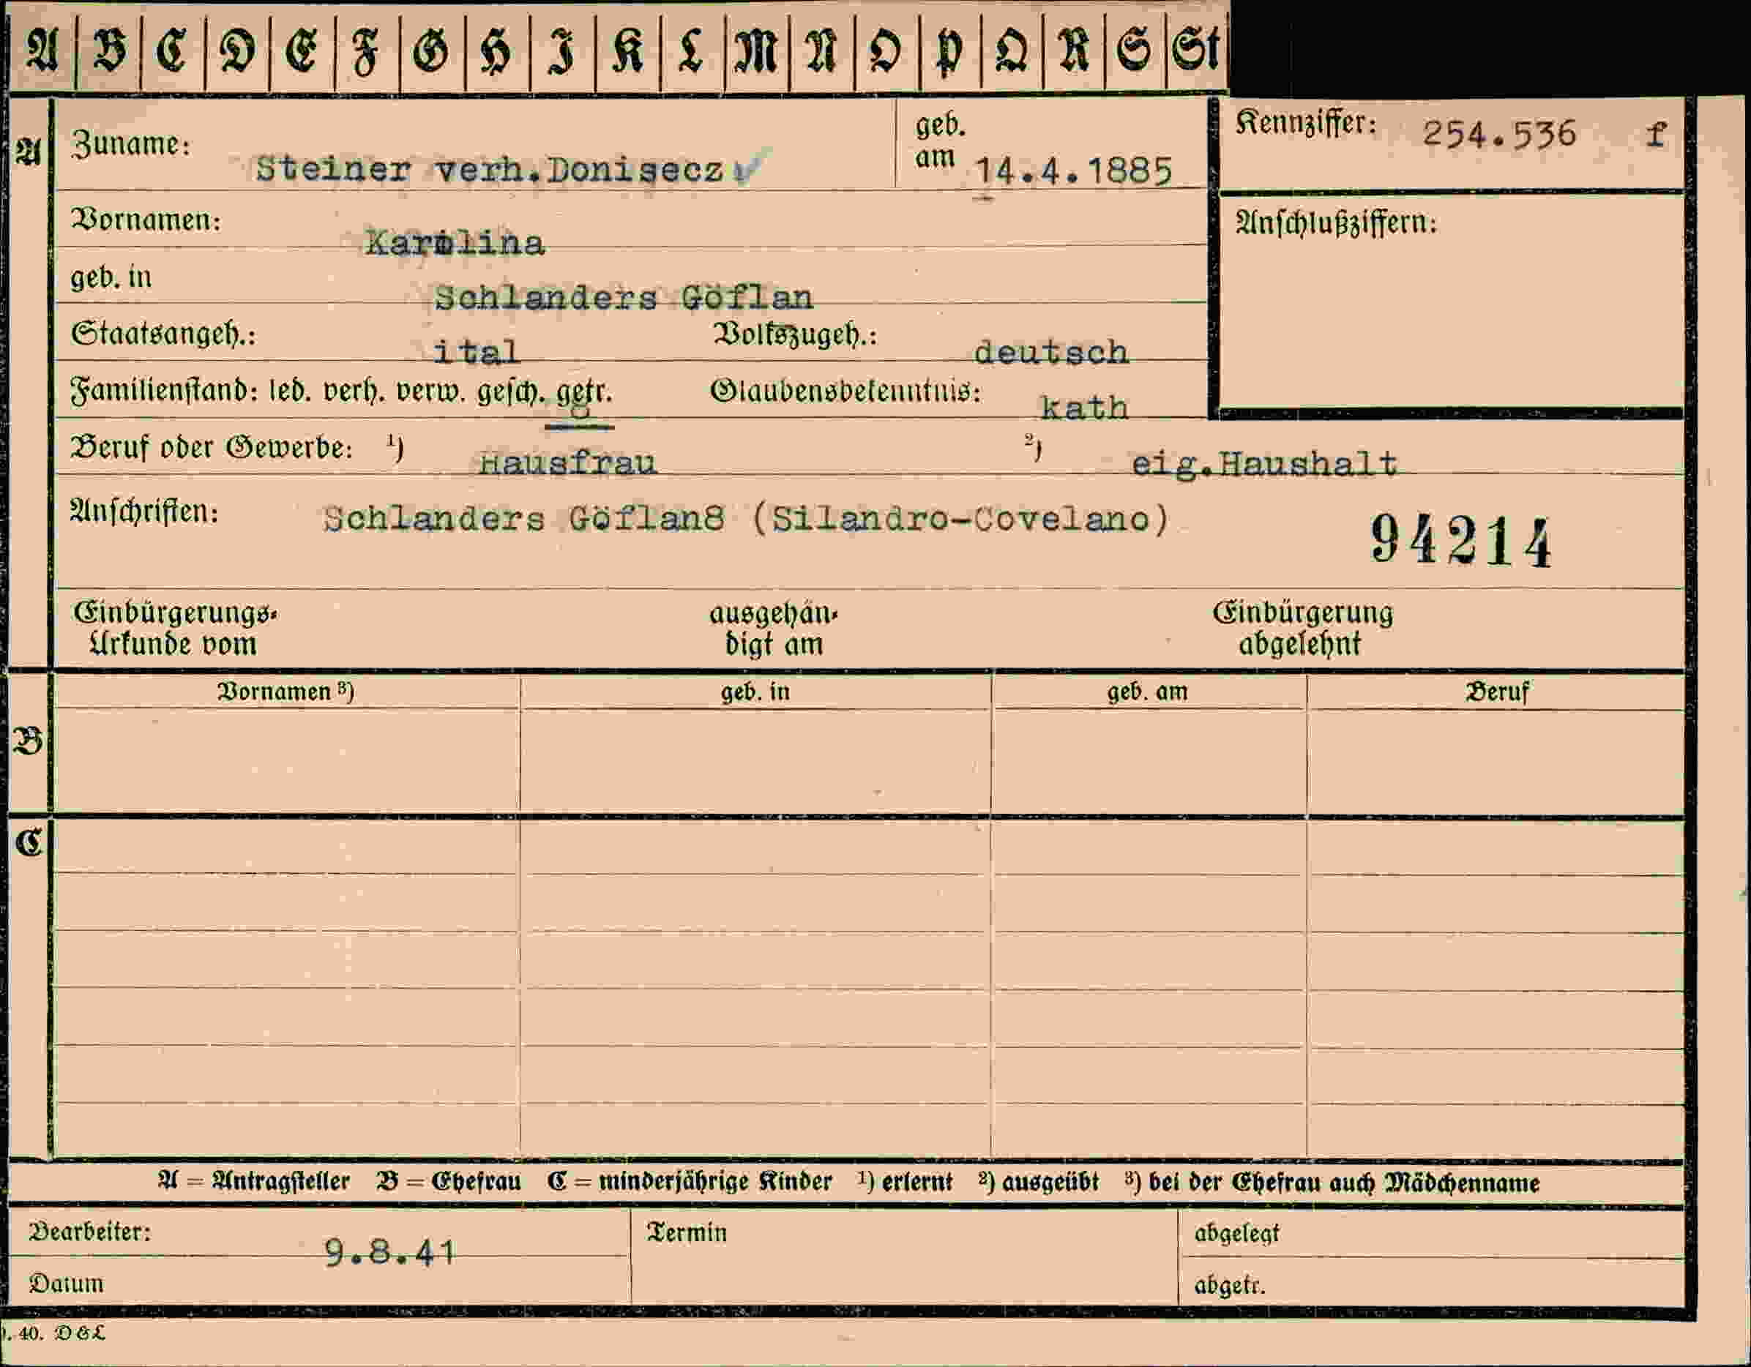Image resolution: width=1751 pixels, height=1367 pixels.
Task: Click 'ausgehändigt am' label
Action: pos(774,628)
